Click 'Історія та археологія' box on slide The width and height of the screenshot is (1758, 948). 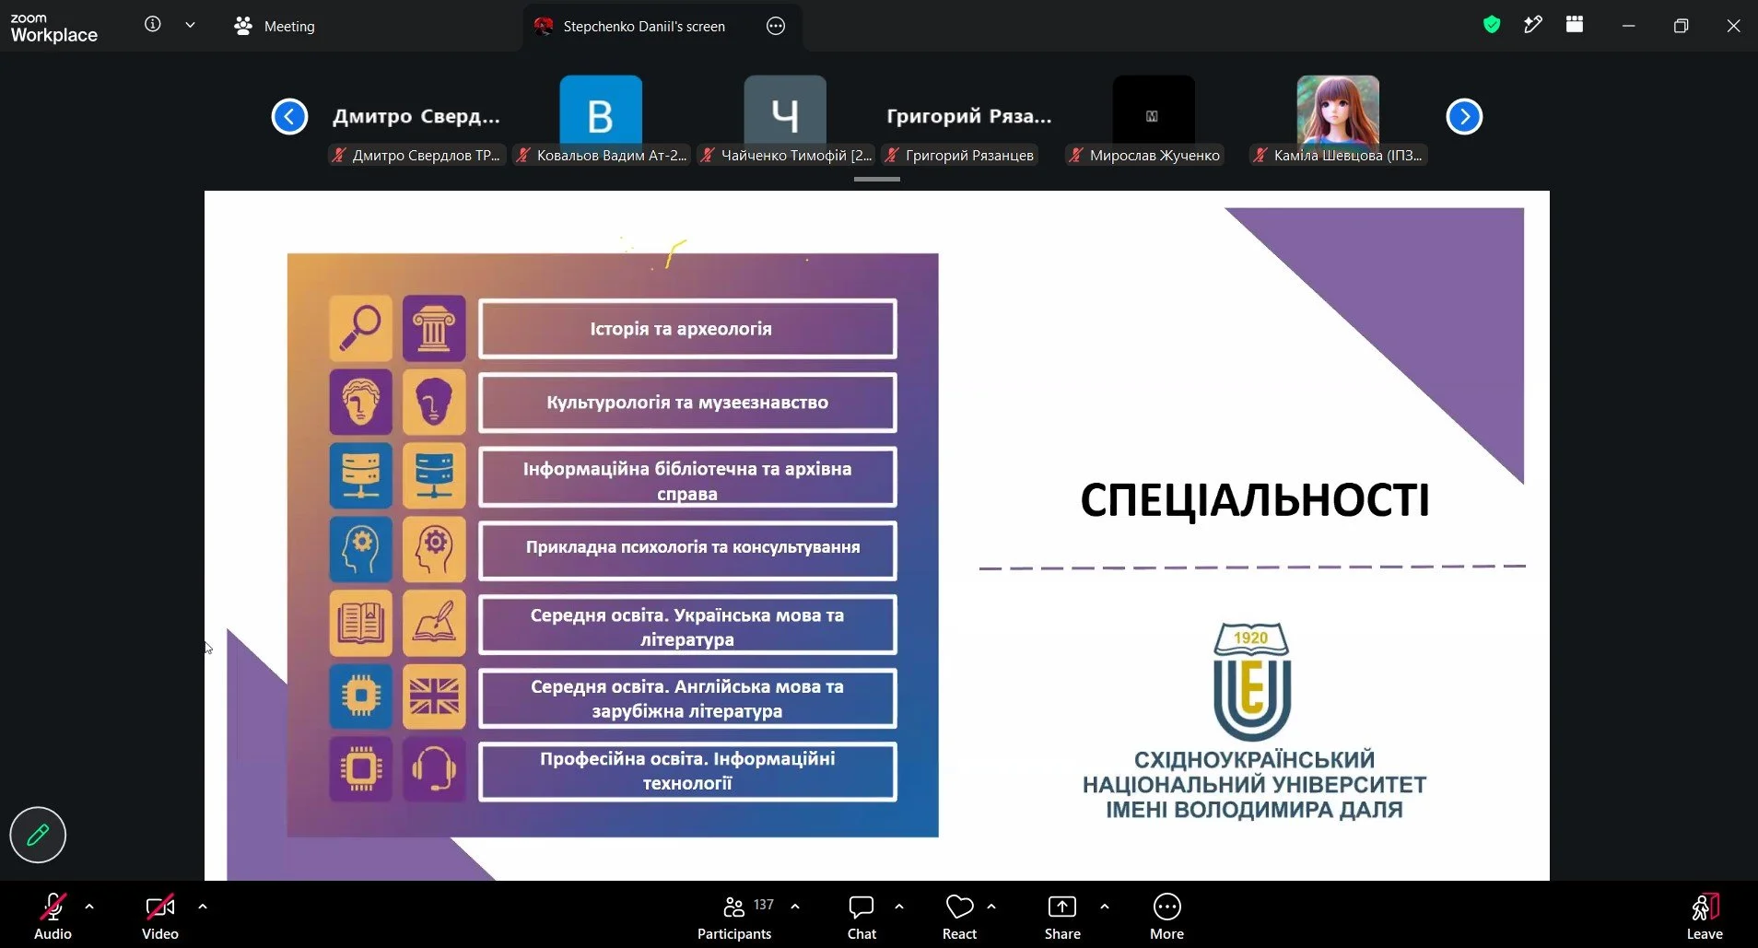click(687, 329)
